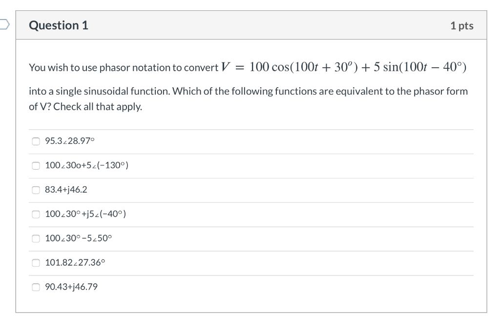Select answer 100∠30°-5∠50°
Screen dimensions: 500x334
coord(36,238)
